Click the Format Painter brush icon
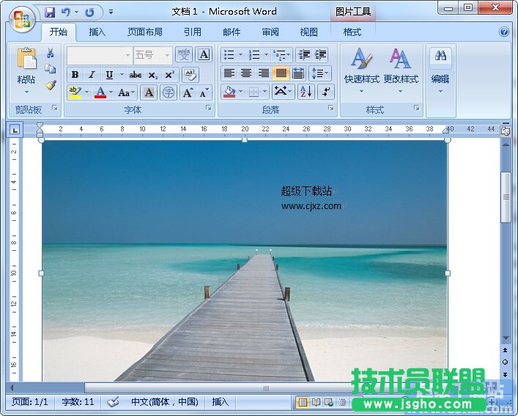Viewport: 518px width, 416px height. click(x=51, y=85)
